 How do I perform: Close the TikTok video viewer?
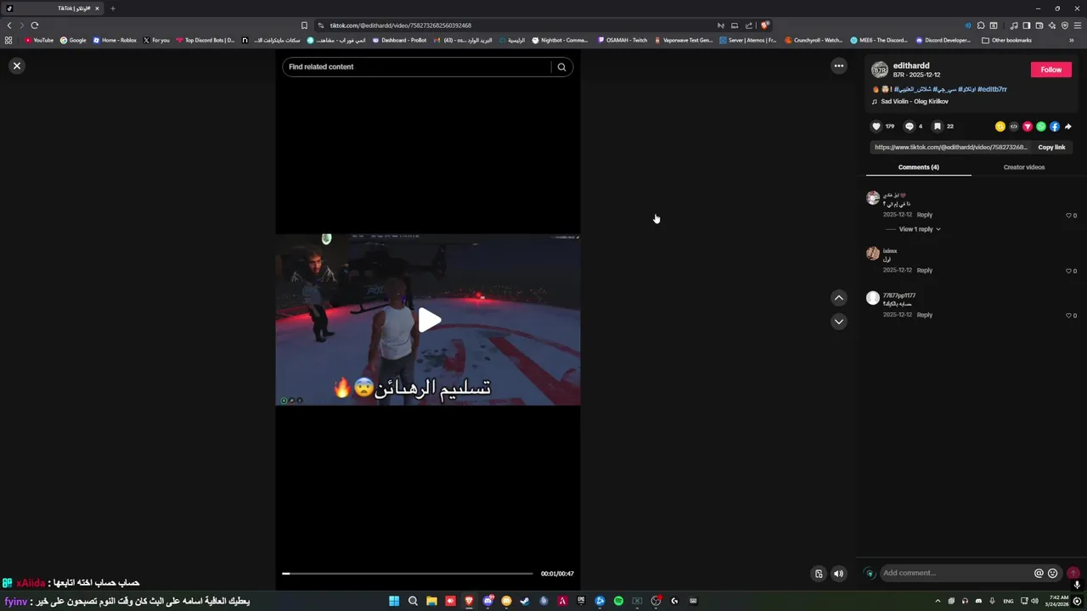16,65
